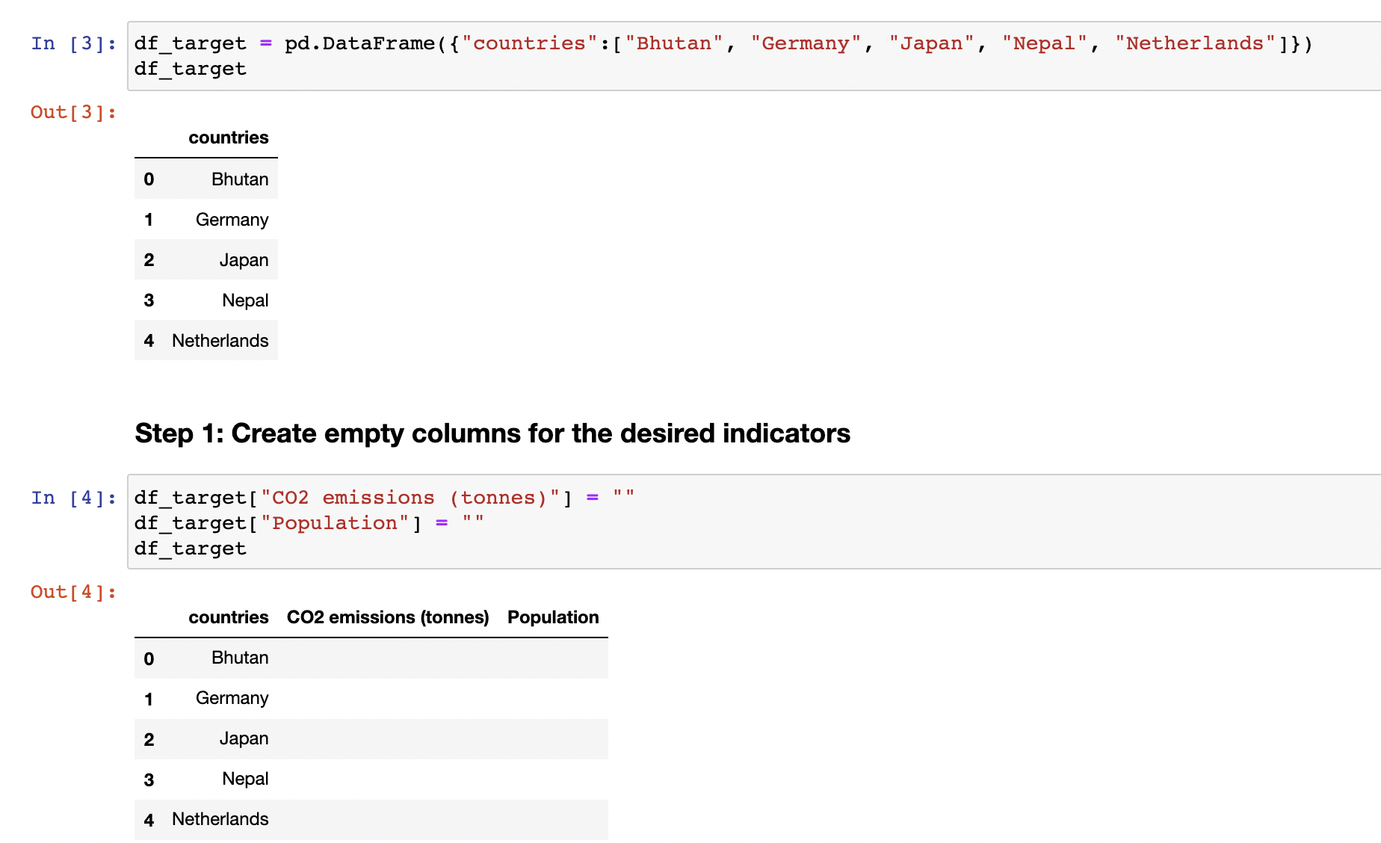Click the Population column header
This screenshot has height=843, width=1381.
point(553,617)
